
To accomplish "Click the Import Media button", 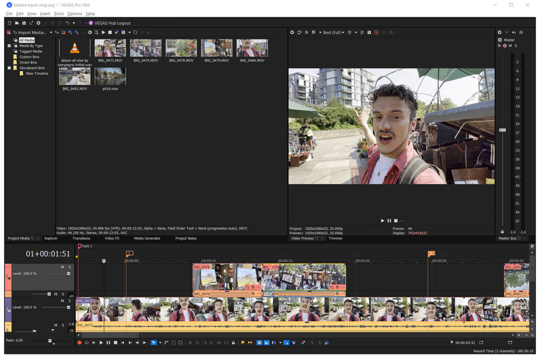I will click(29, 32).
